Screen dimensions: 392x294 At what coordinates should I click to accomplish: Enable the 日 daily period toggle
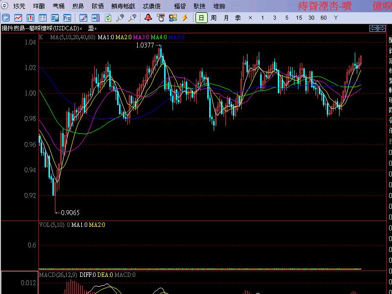[202, 18]
